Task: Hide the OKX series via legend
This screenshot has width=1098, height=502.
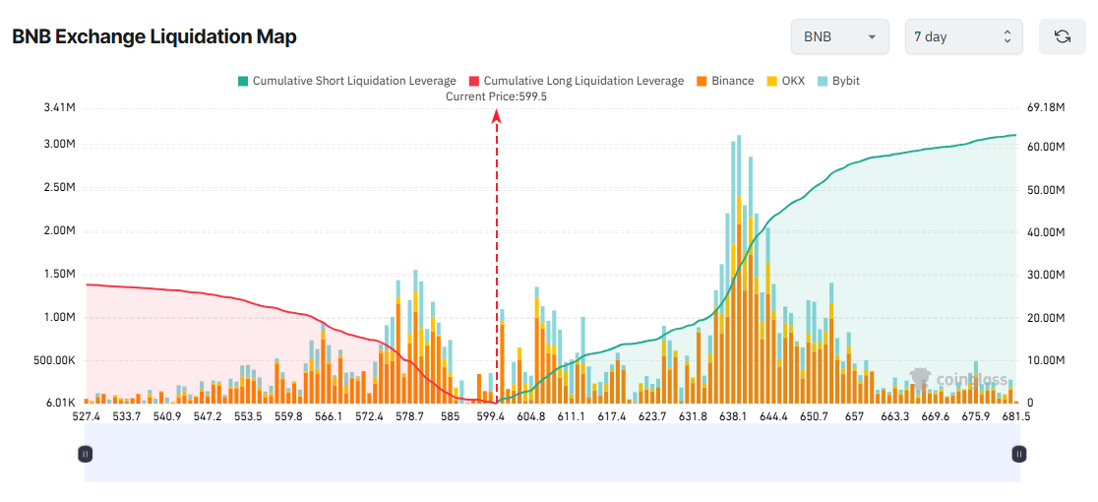Action: pos(793,81)
